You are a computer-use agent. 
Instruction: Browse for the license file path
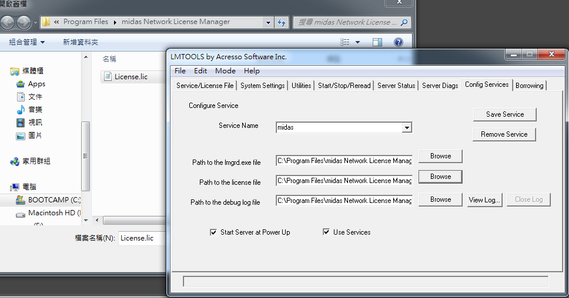tap(440, 177)
